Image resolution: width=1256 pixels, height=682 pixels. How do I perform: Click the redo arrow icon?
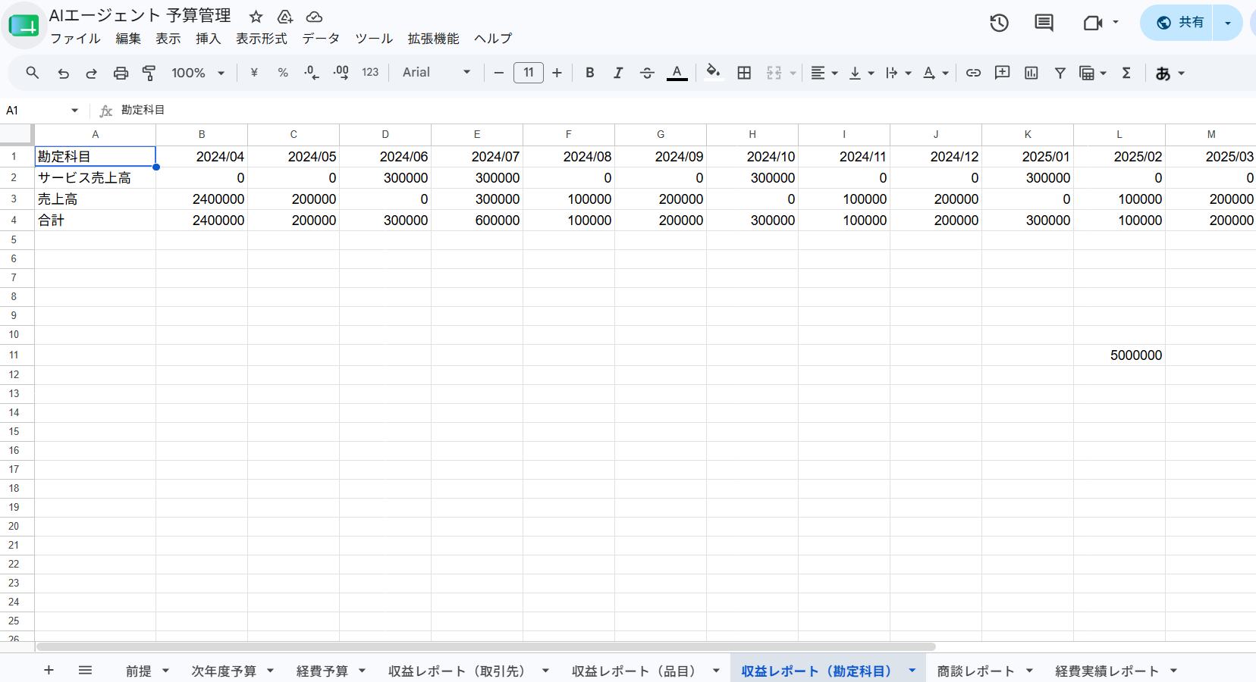click(92, 73)
